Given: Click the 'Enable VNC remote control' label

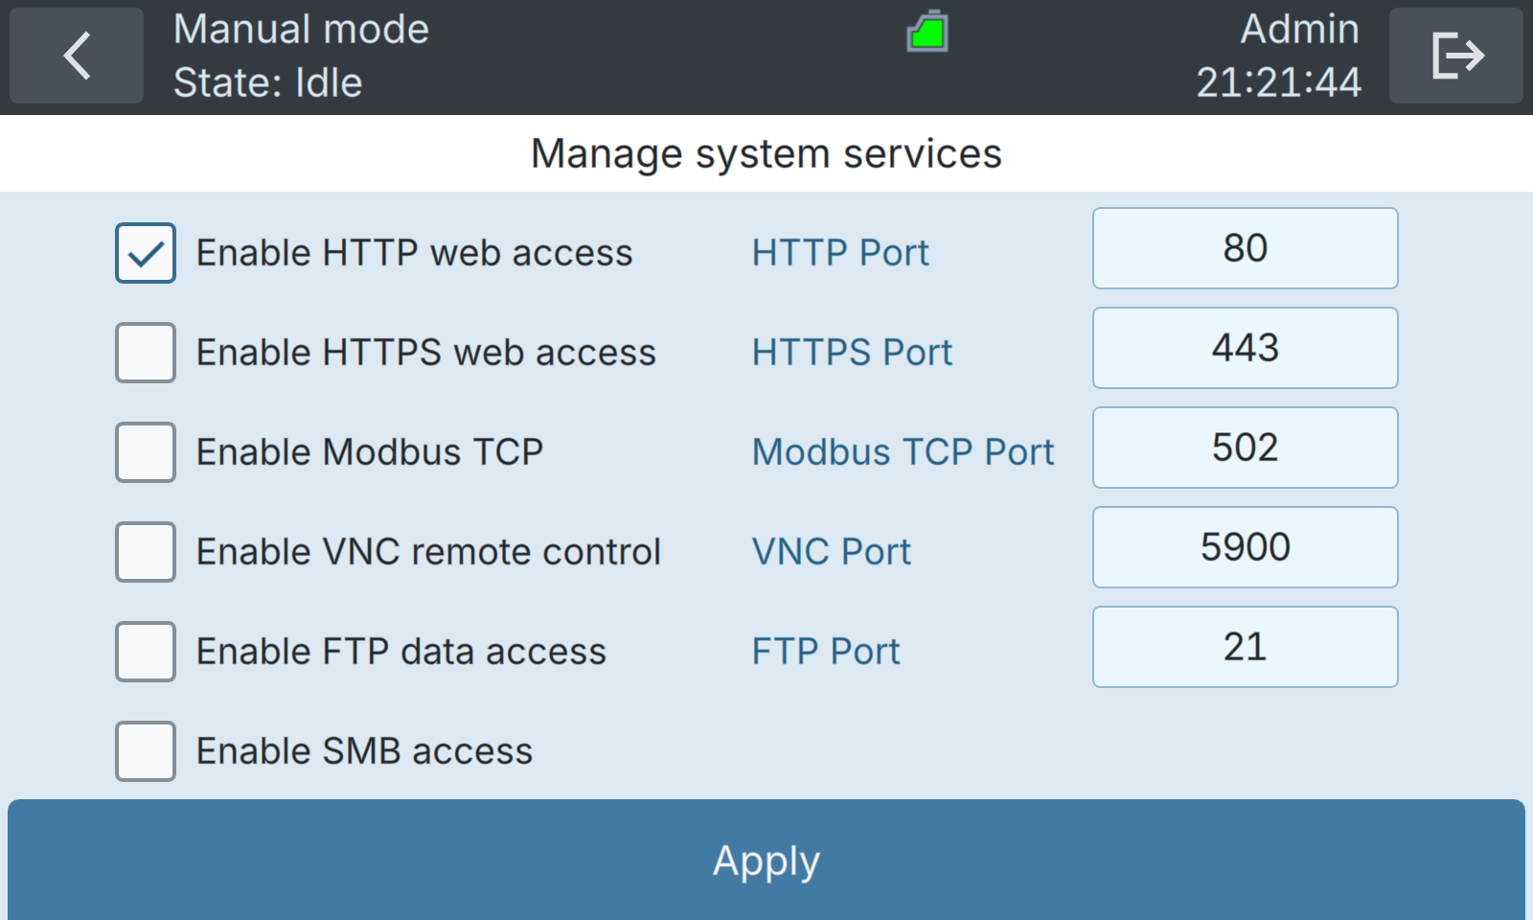Looking at the screenshot, I should (x=428, y=552).
